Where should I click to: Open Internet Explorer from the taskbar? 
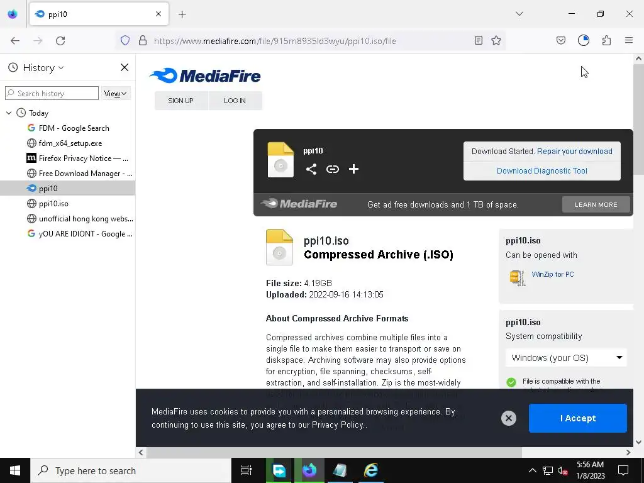371,470
